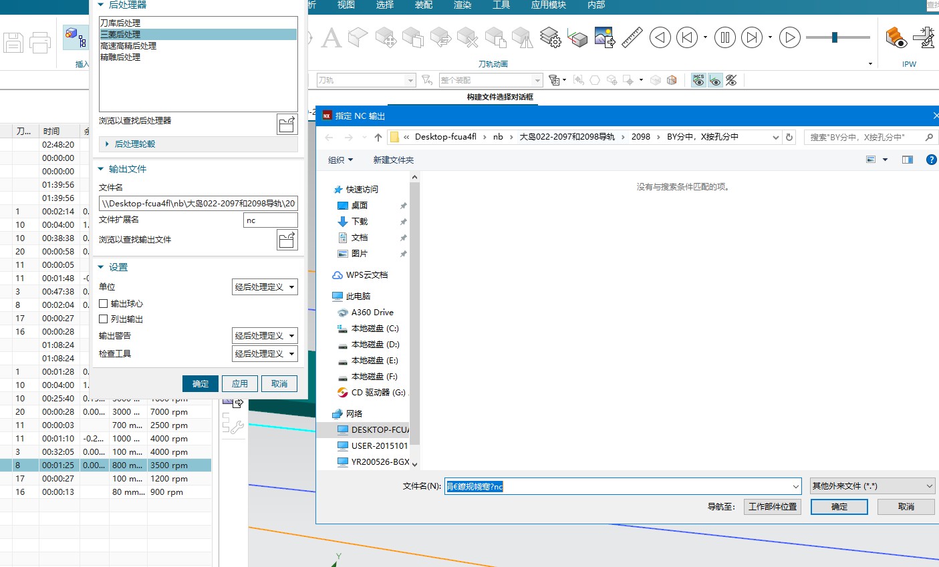Screen dimensions: 939x567
Task: Click the 应用 button
Action: pos(240,384)
